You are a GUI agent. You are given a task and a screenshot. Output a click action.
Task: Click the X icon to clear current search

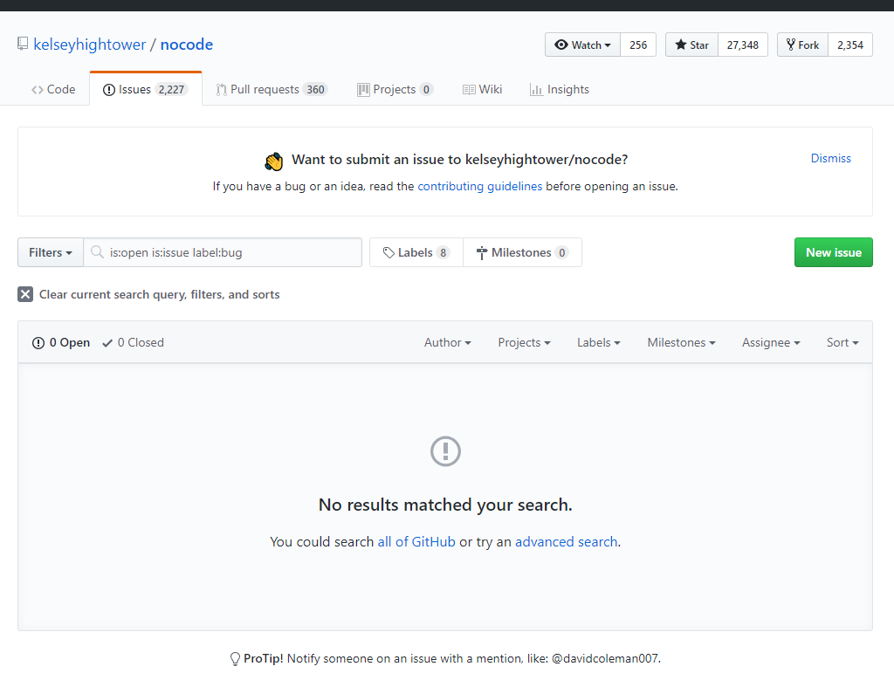point(25,294)
